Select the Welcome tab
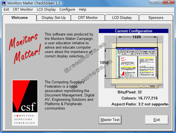Image resolution: width=176 pixels, height=133 pixels. (x=20, y=18)
